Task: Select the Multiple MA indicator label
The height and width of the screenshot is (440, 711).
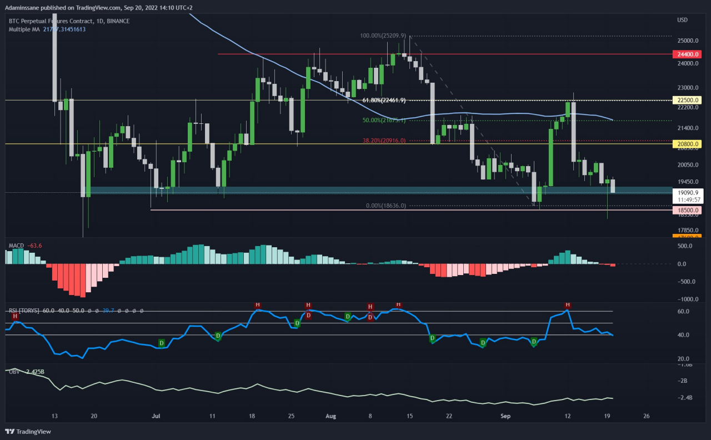Action: 24,29
